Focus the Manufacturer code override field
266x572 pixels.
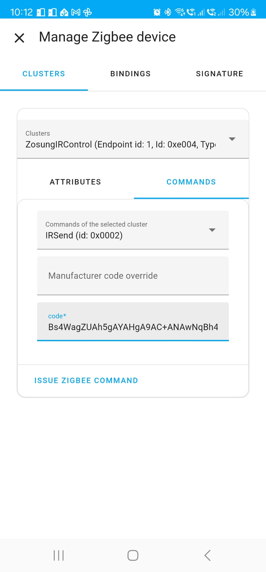tap(133, 276)
